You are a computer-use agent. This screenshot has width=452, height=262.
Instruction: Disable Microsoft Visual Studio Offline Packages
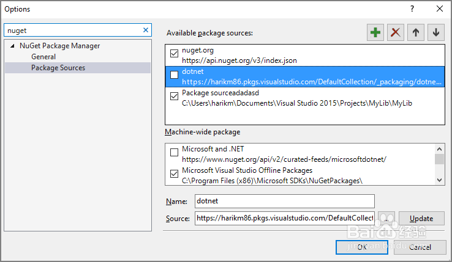tap(174, 173)
